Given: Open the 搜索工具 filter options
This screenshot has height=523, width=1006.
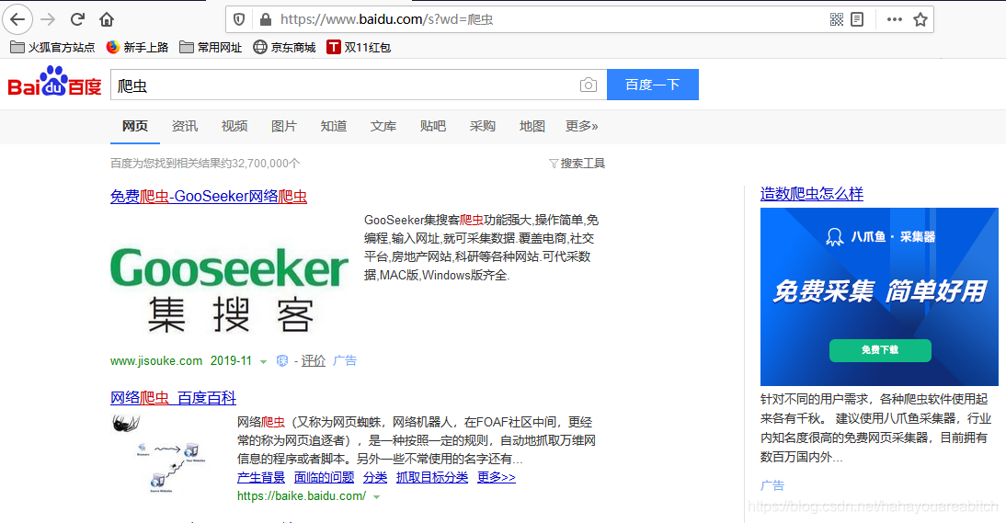Looking at the screenshot, I should pos(577,164).
